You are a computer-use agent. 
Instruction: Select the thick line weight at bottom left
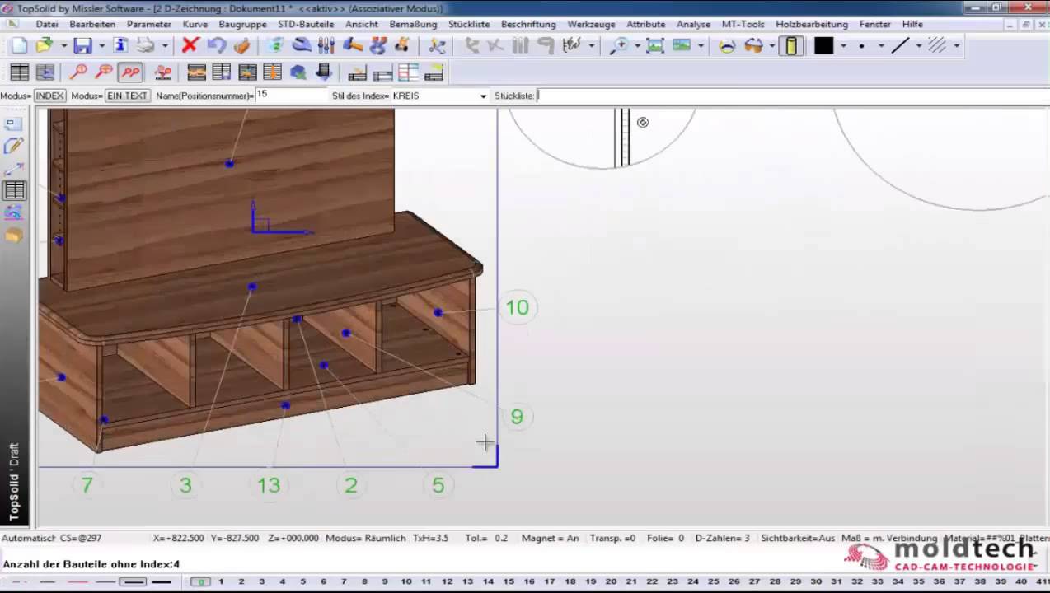click(162, 581)
